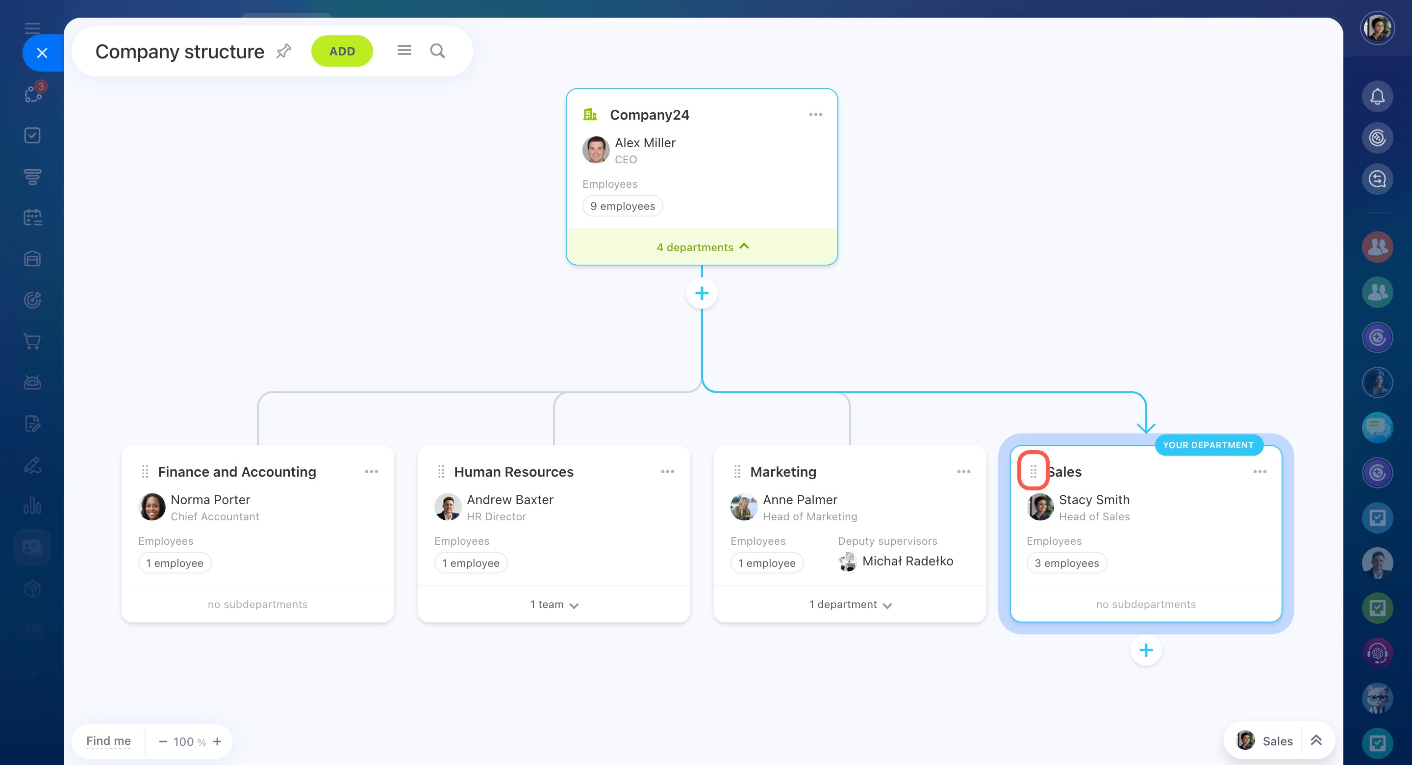Open the search in company structure
Image resolution: width=1412 pixels, height=765 pixels.
[437, 51]
